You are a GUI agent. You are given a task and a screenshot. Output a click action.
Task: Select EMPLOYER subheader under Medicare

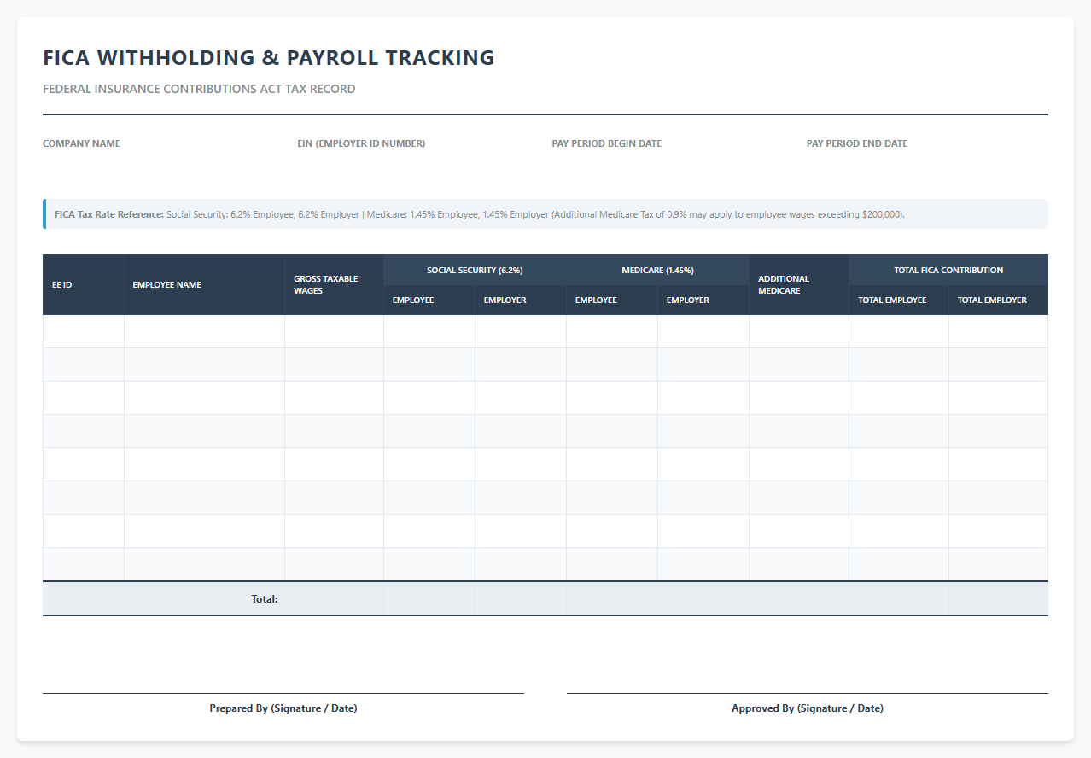pyautogui.click(x=703, y=300)
